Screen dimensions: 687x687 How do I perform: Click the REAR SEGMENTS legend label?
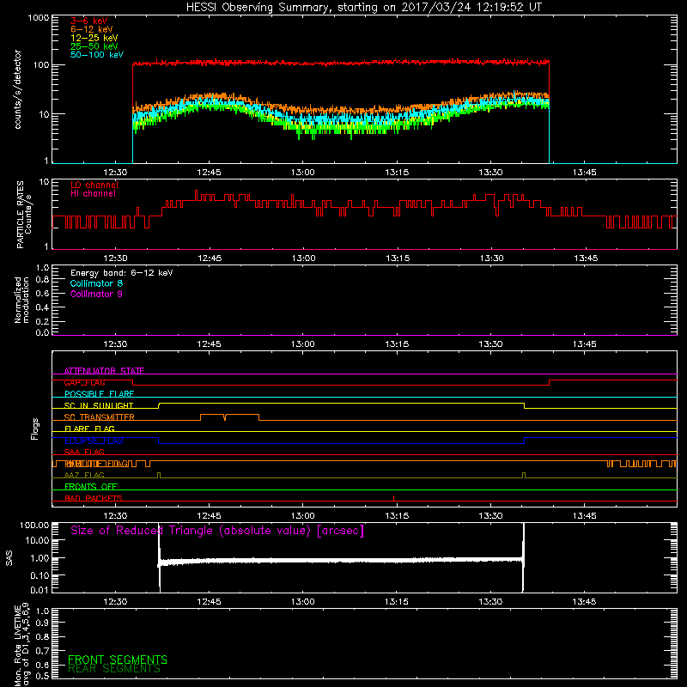point(114,669)
